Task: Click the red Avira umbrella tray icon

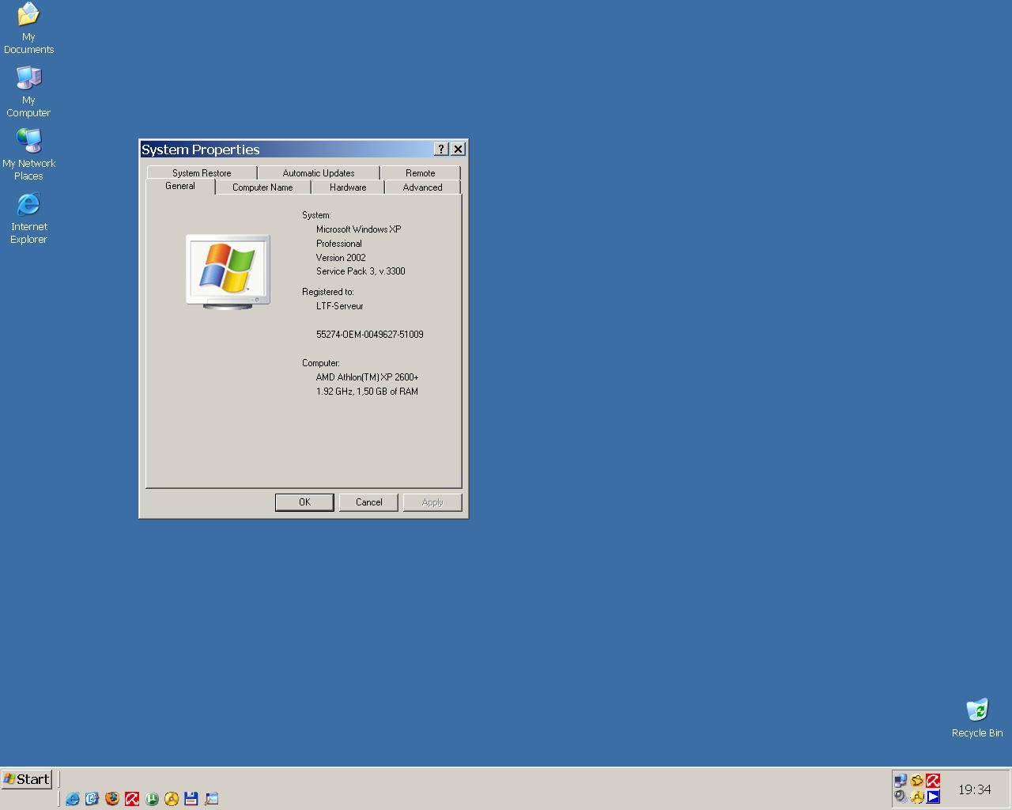Action: (x=933, y=781)
